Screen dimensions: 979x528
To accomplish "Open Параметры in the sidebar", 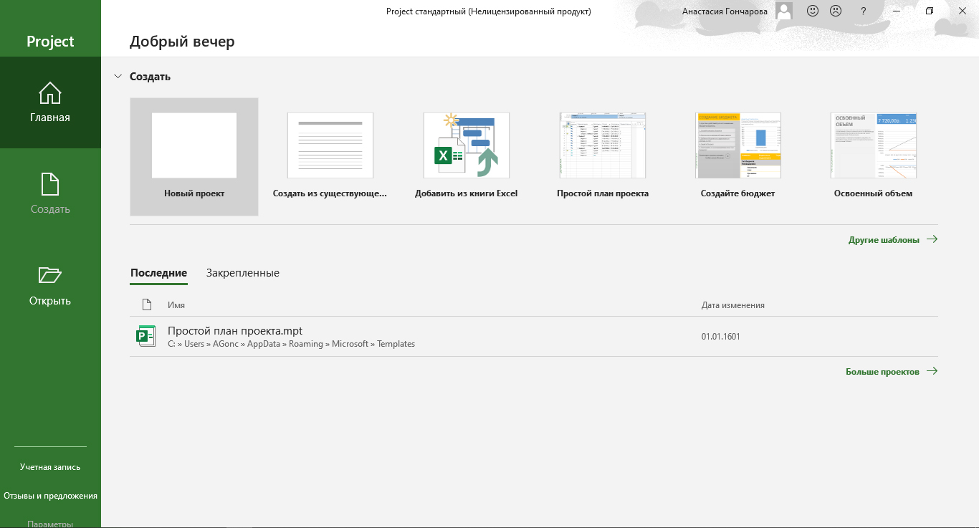I will coord(50,524).
